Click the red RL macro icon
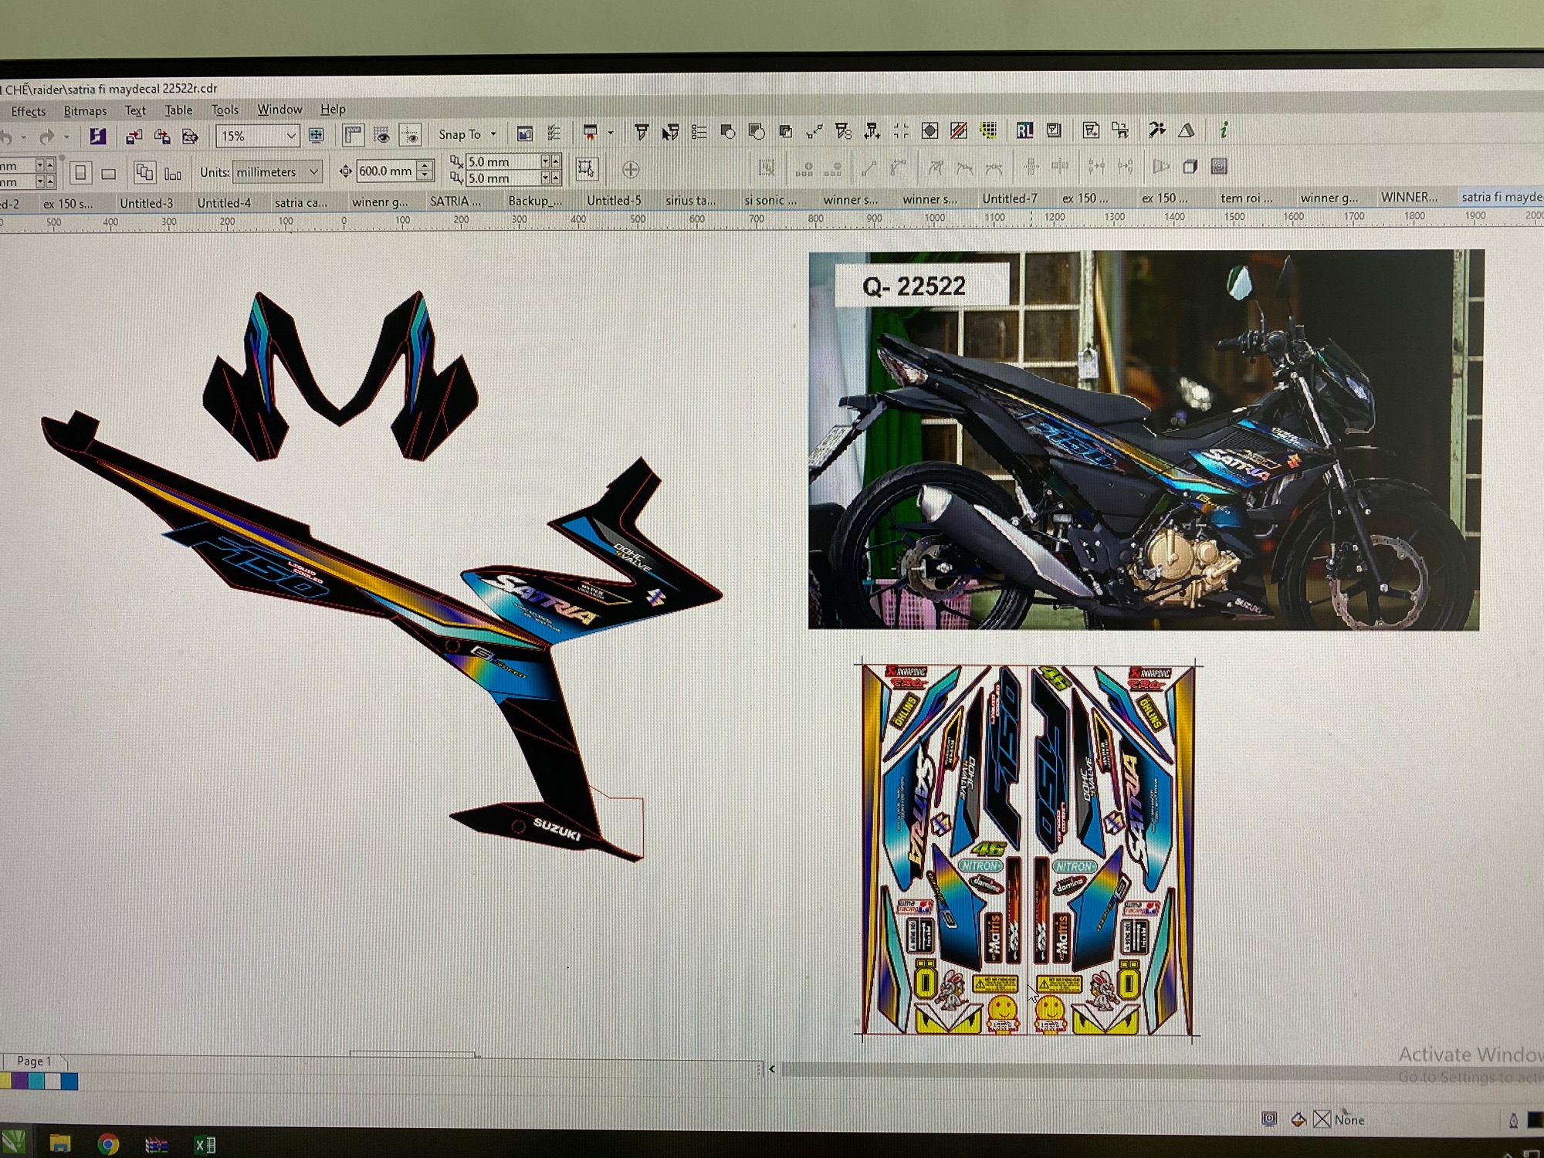The width and height of the screenshot is (1544, 1158). pyautogui.click(x=1024, y=130)
